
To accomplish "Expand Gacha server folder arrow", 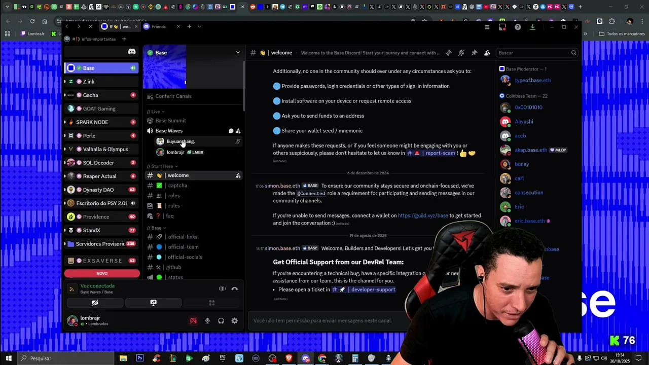I will (x=65, y=95).
